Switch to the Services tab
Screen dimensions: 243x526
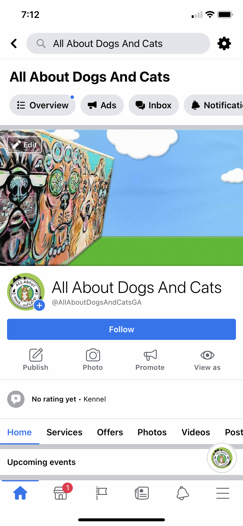coord(65,432)
